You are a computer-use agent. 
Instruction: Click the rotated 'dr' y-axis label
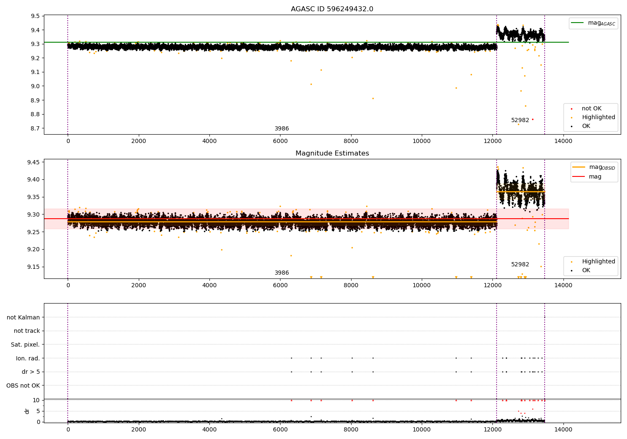(x=27, y=411)
